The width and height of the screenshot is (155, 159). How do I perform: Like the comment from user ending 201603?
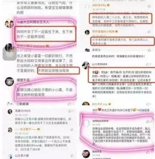pos(71,111)
